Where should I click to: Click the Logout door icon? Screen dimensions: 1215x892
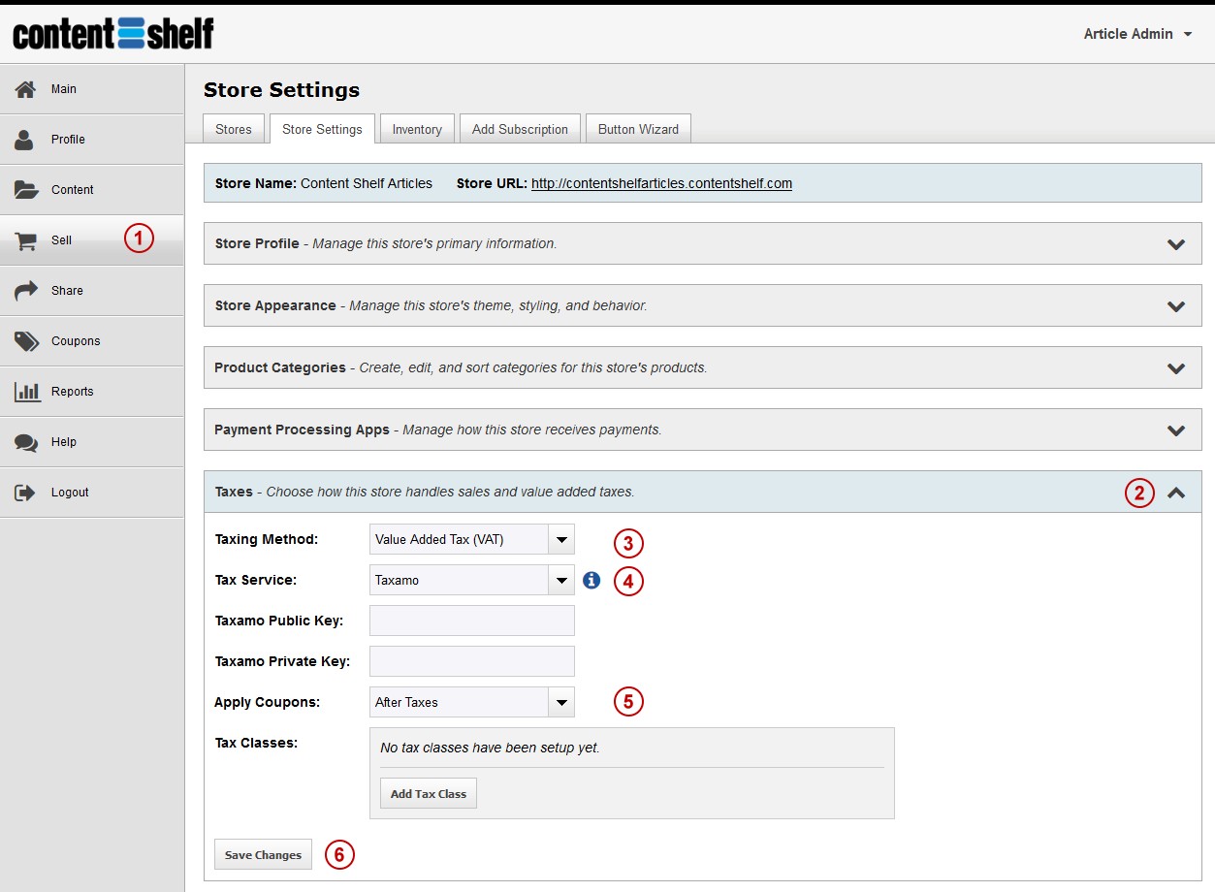point(25,493)
